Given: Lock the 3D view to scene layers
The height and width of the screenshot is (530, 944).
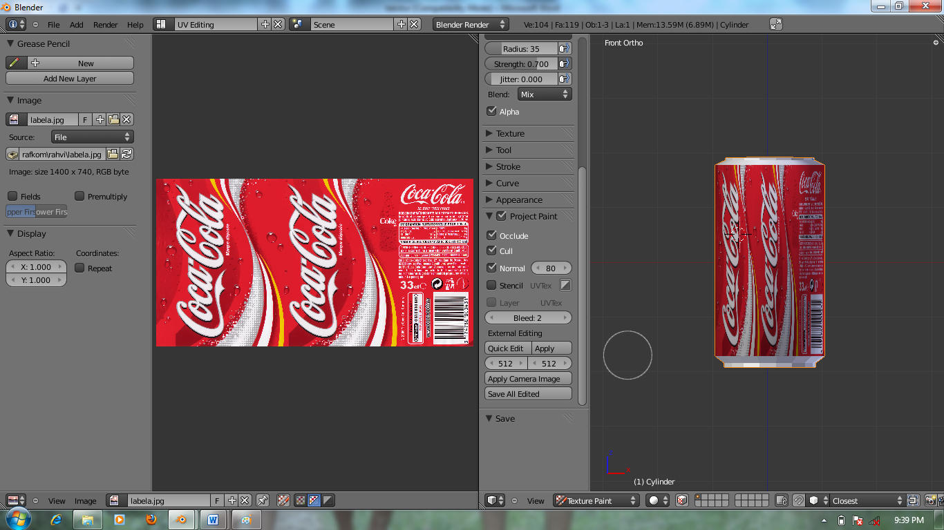Looking at the screenshot, I should (x=782, y=500).
